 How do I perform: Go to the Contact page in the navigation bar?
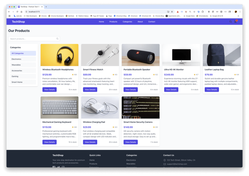pyautogui.click(x=152, y=22)
